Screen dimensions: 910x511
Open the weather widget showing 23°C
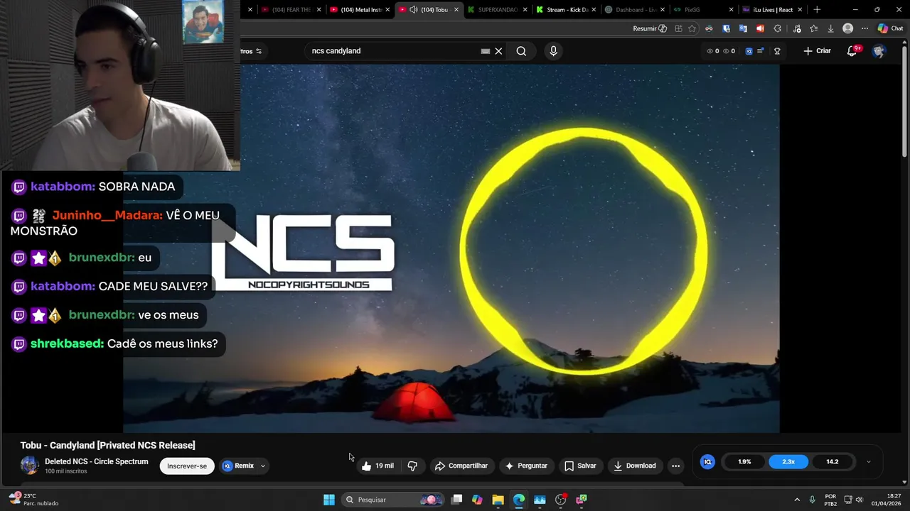click(x=34, y=500)
